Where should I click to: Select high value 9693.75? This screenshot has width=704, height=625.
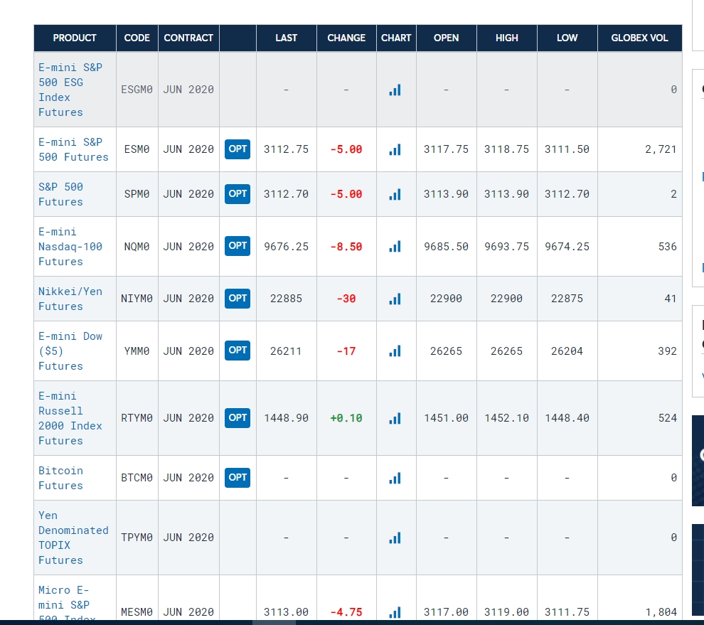506,247
